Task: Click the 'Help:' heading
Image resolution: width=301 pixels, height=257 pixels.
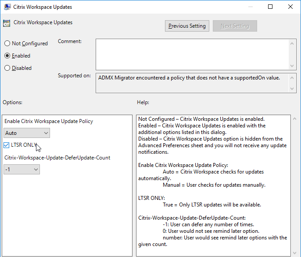Action: (x=143, y=102)
